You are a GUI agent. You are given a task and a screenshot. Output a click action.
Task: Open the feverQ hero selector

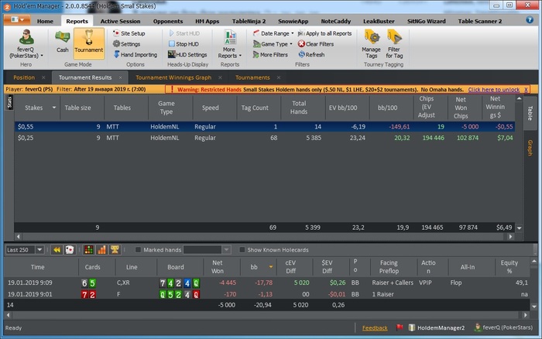[26, 44]
